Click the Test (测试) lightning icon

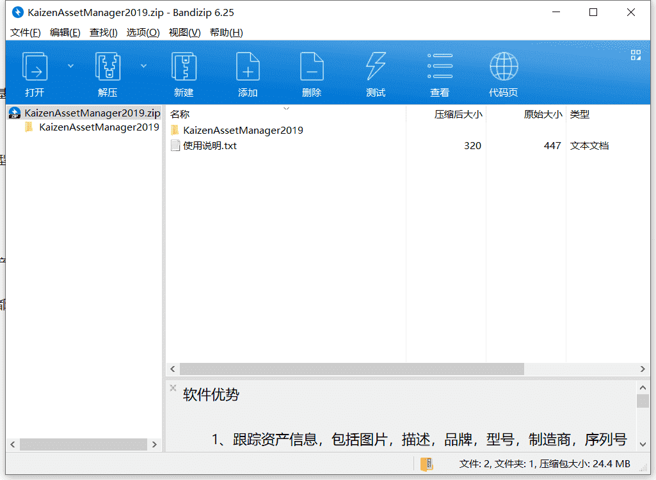(376, 66)
